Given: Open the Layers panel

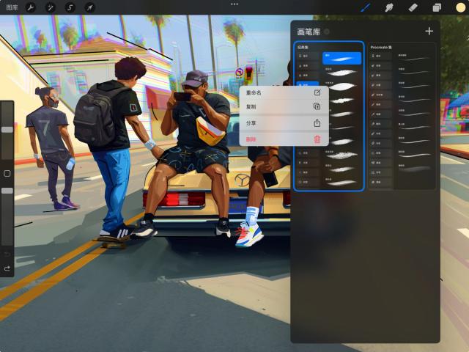Looking at the screenshot, I should coord(437,7).
